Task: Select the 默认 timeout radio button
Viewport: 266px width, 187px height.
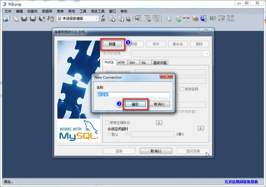Action: coord(109,134)
